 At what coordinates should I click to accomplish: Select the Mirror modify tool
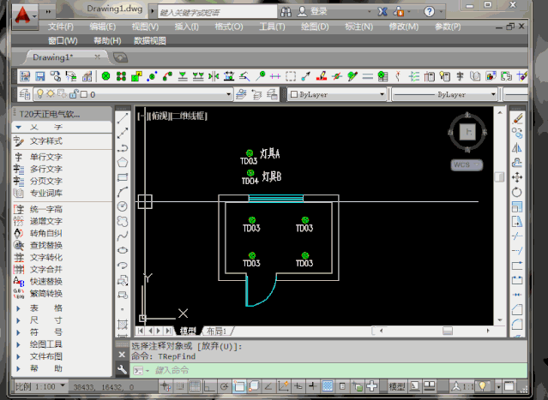click(517, 148)
